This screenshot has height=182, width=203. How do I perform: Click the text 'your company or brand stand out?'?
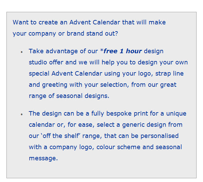65,34
